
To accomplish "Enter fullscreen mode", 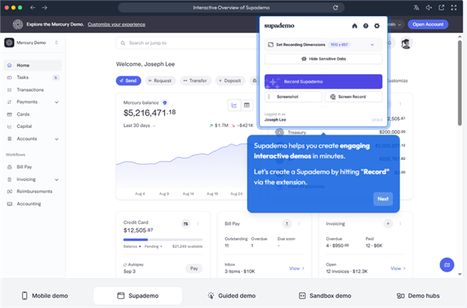I will coord(454,8).
